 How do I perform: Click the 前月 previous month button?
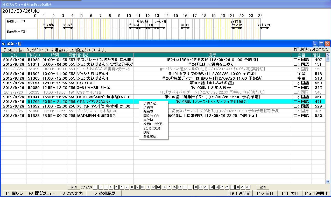(x=74, y=187)
